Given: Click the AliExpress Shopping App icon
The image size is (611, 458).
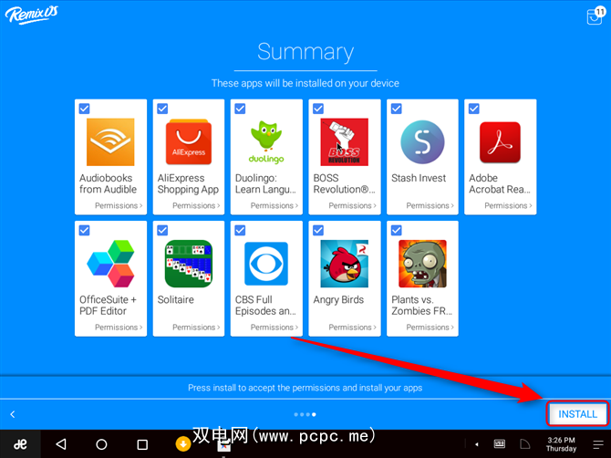Looking at the screenshot, I should [x=189, y=142].
